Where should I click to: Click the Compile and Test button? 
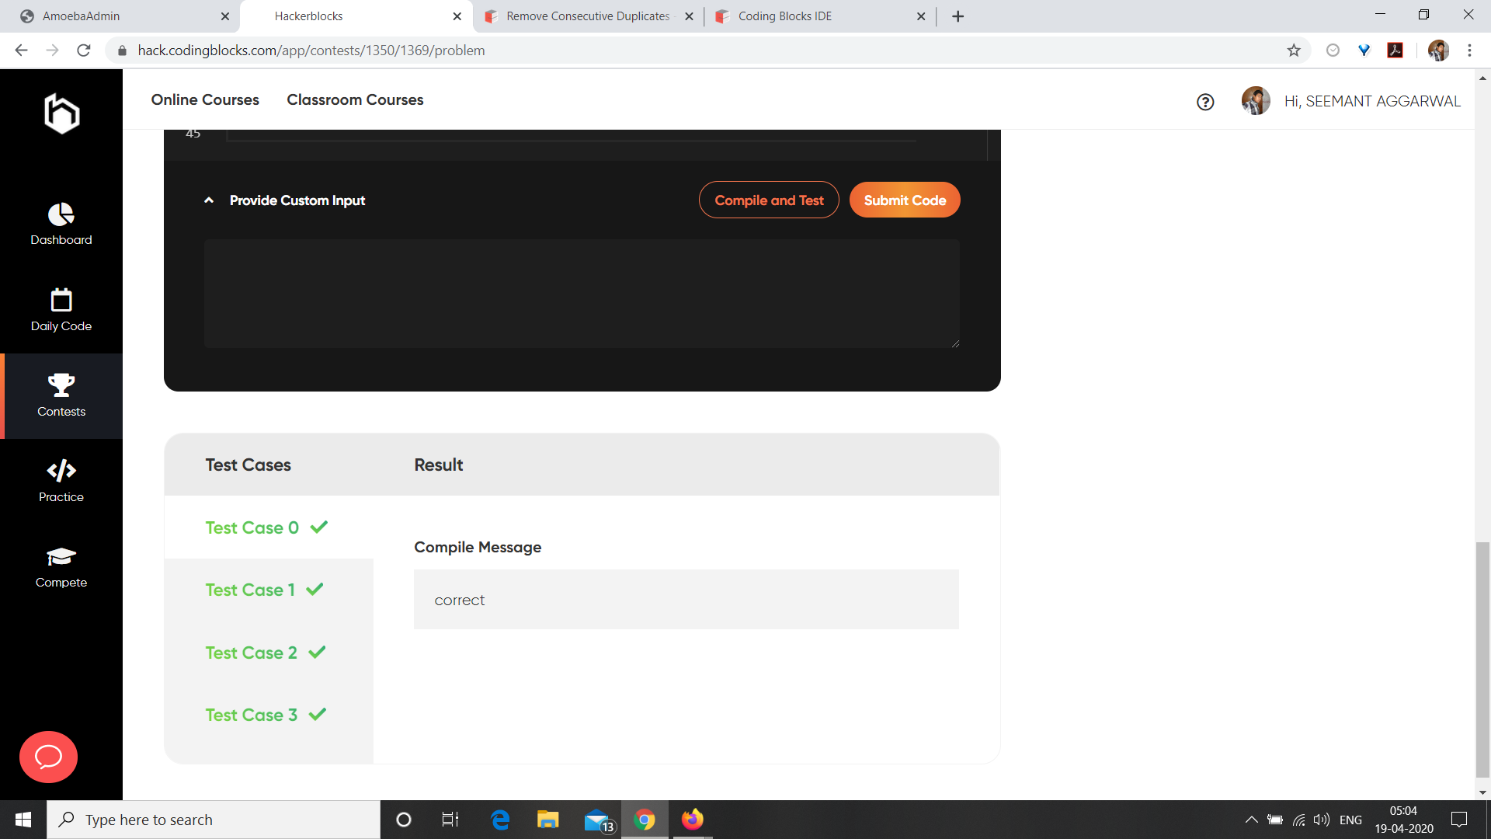768,200
